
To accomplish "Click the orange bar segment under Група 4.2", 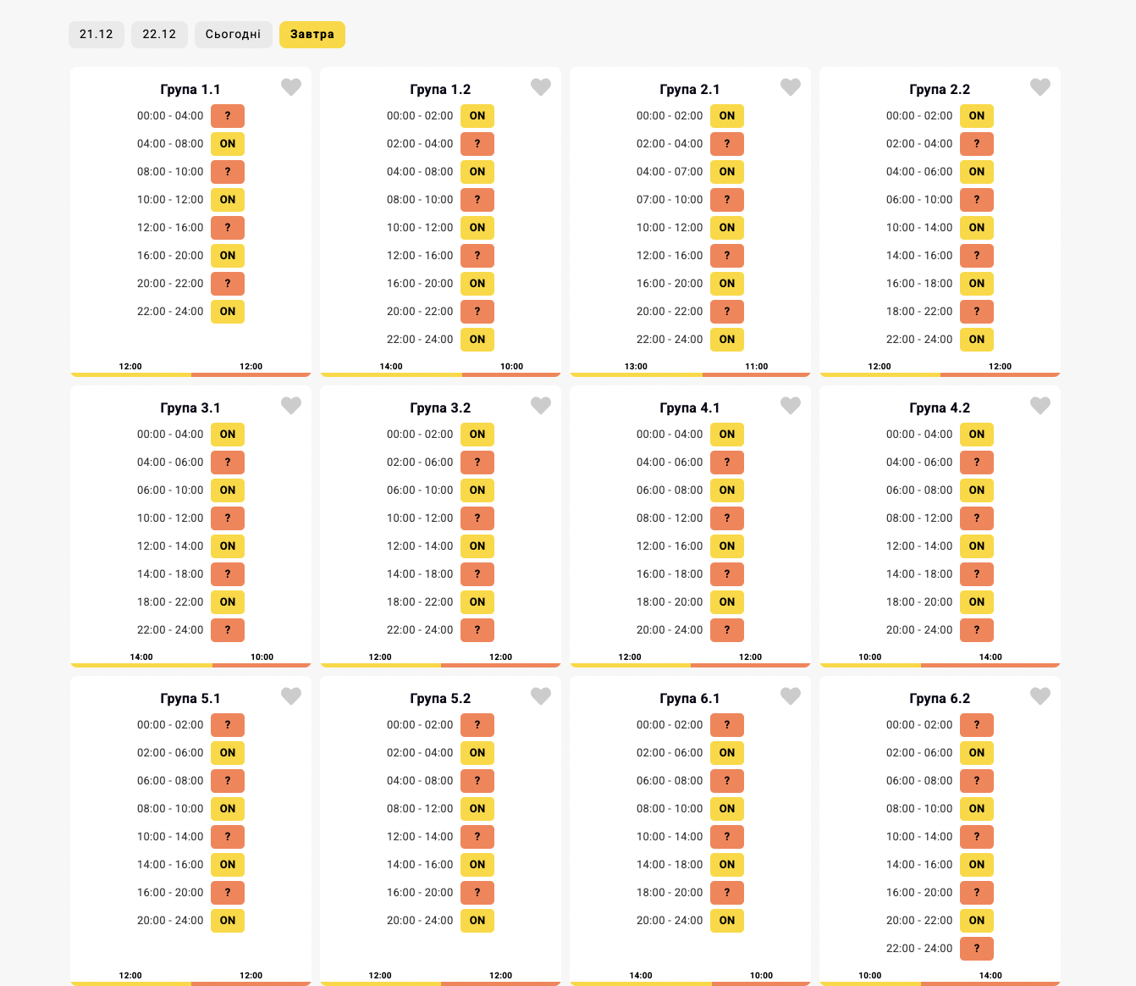I will click(x=990, y=665).
